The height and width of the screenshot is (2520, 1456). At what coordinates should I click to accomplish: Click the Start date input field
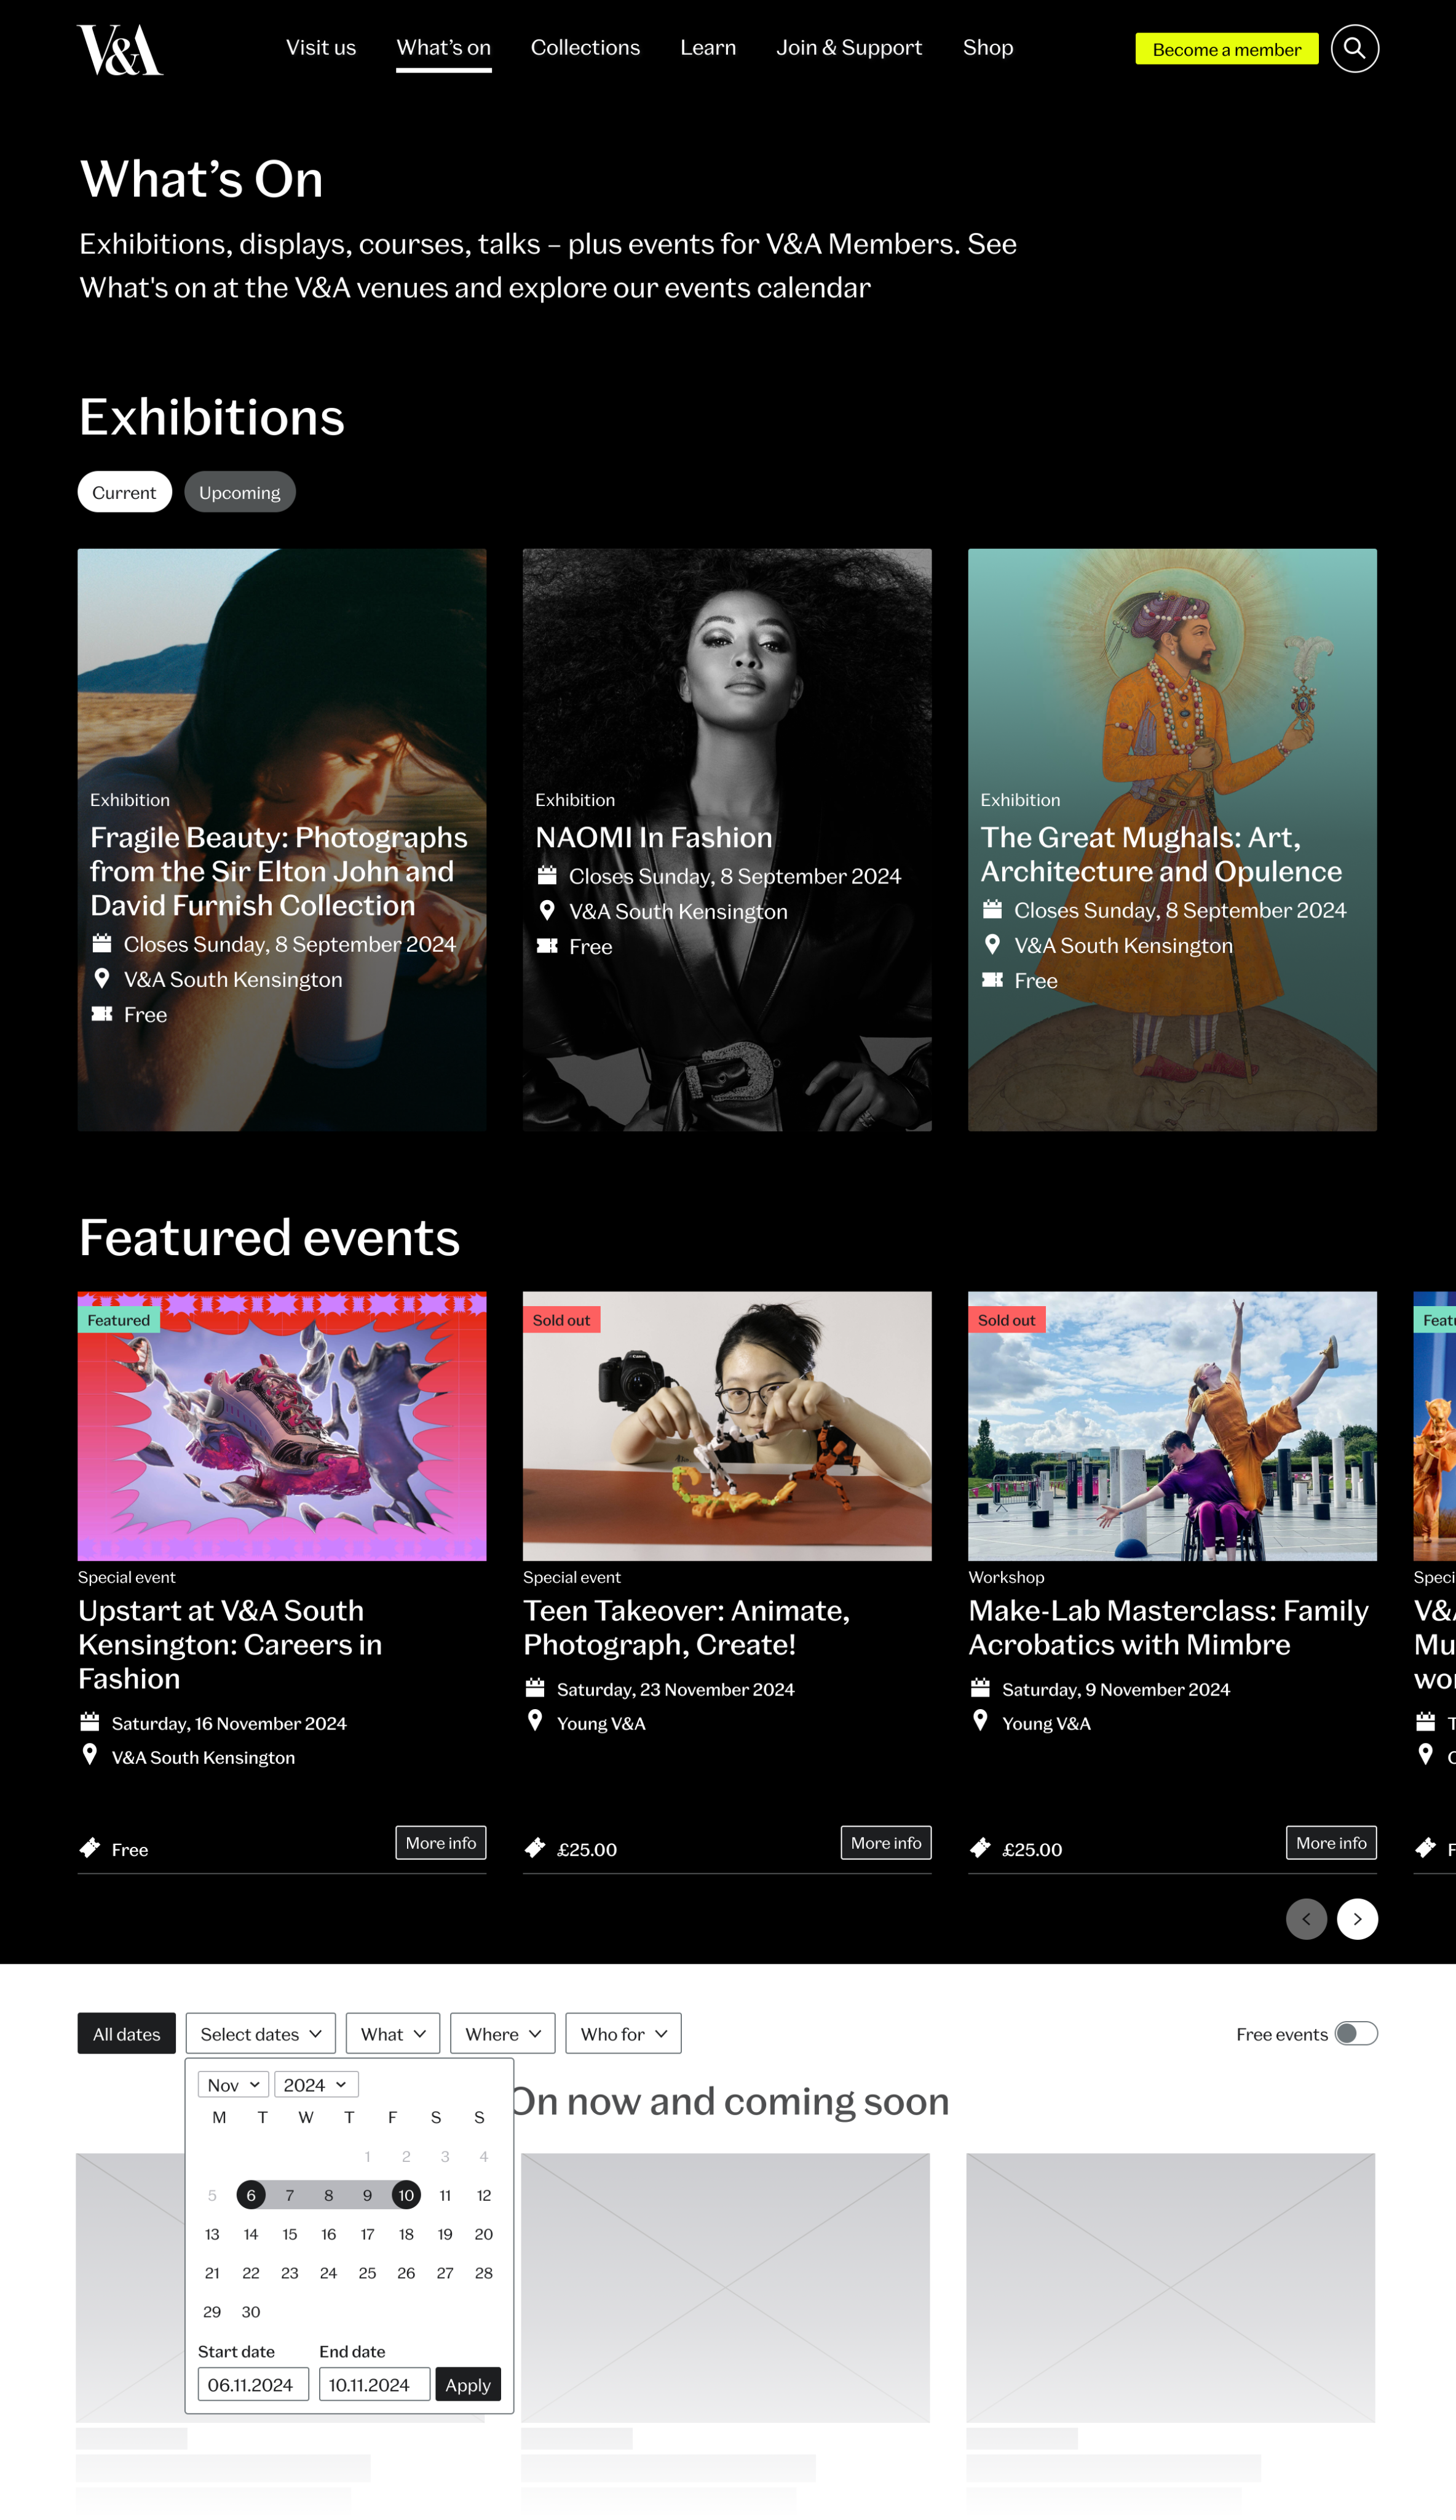pyautogui.click(x=252, y=2384)
